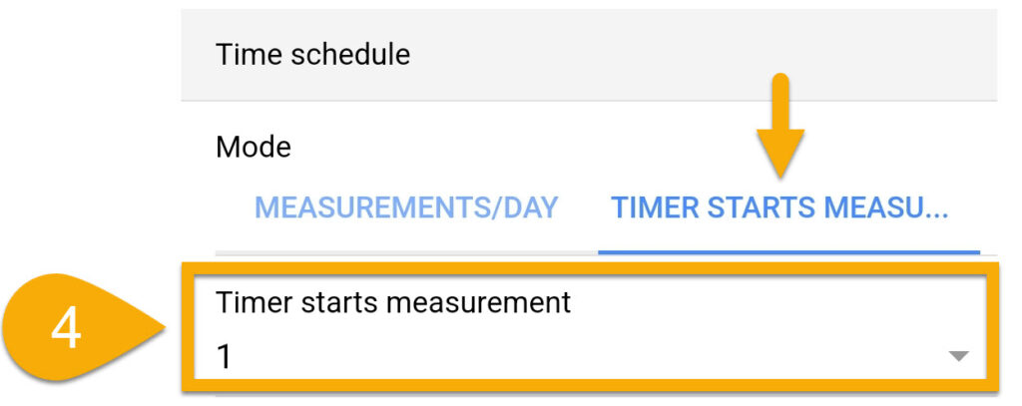The height and width of the screenshot is (406, 1022).
Task: Click the gray Time schedule header bar background
Action: [704, 55]
